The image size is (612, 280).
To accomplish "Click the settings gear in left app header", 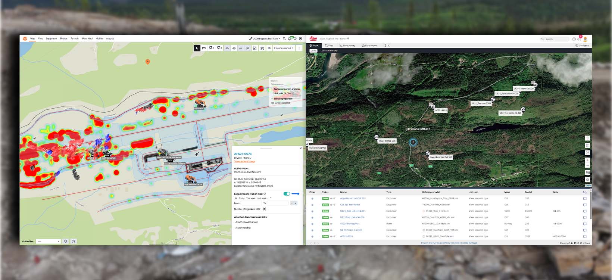I will tap(300, 38).
